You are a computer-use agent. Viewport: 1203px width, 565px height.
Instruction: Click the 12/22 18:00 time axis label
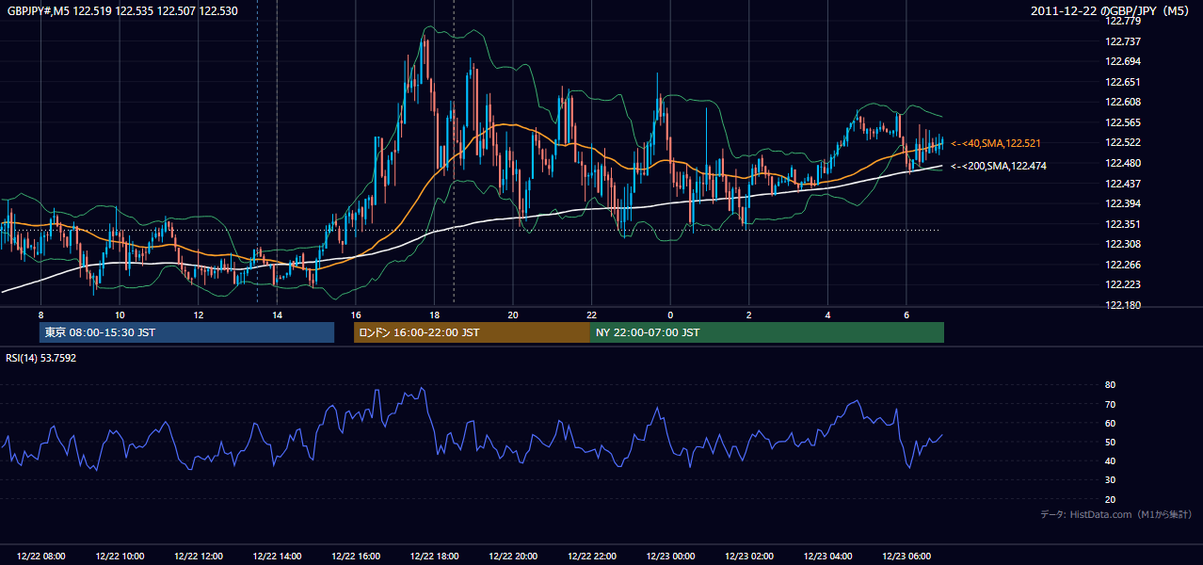click(434, 557)
